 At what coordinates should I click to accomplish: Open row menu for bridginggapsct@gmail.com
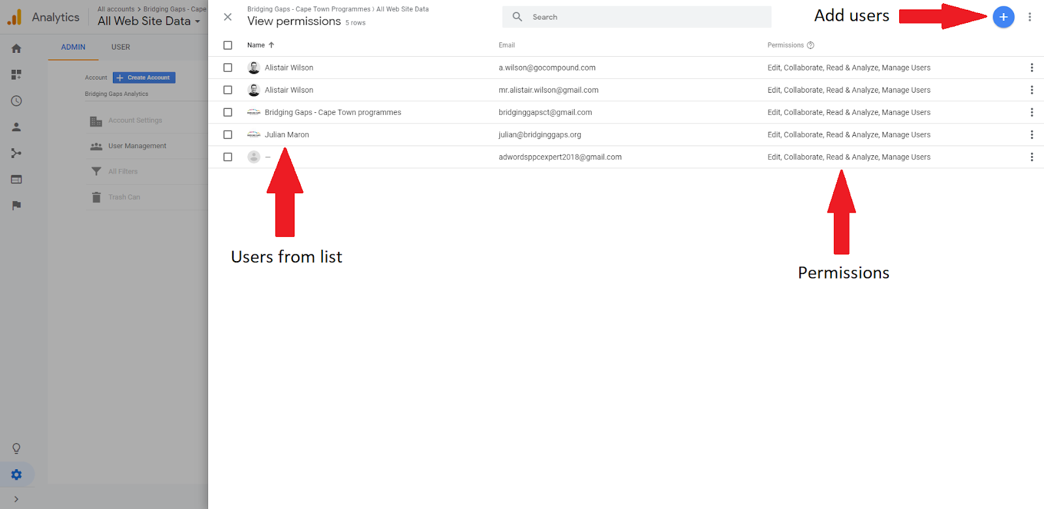[1032, 112]
